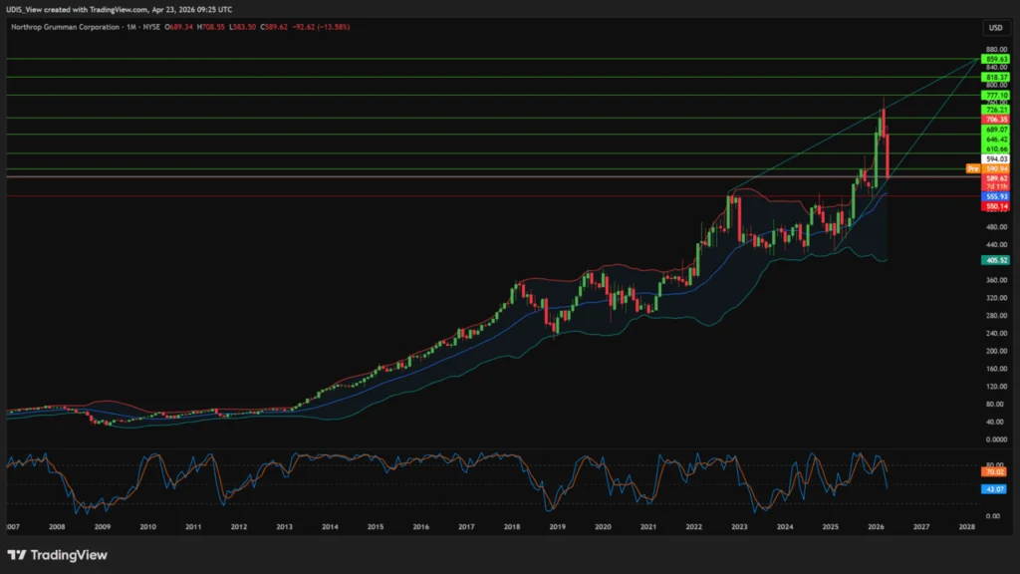Click the 2009 label on time axis

[103, 527]
